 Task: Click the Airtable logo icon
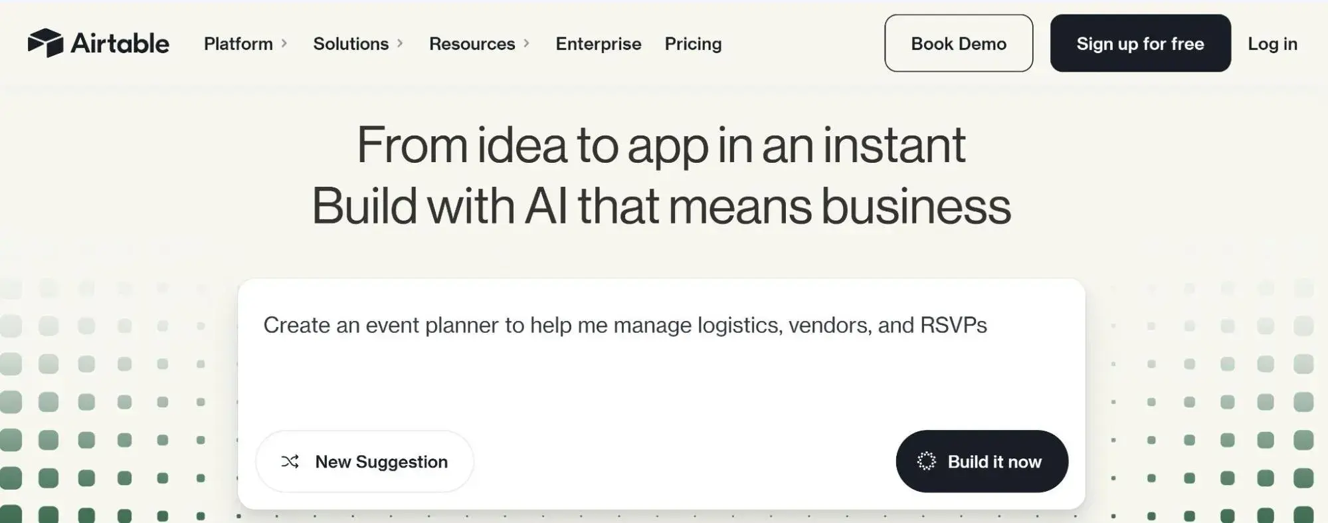pos(45,43)
